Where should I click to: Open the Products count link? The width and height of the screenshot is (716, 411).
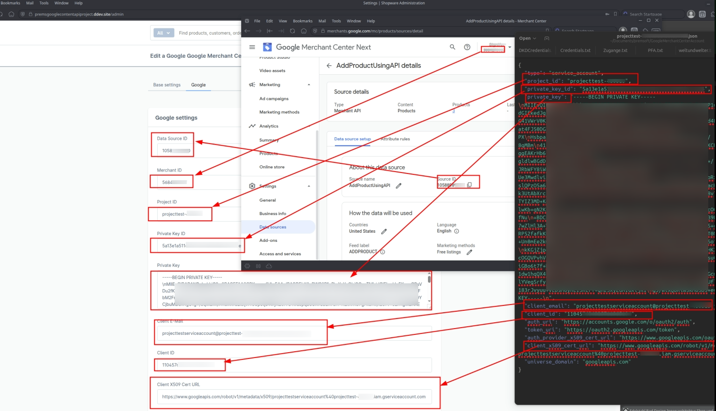coord(454,111)
